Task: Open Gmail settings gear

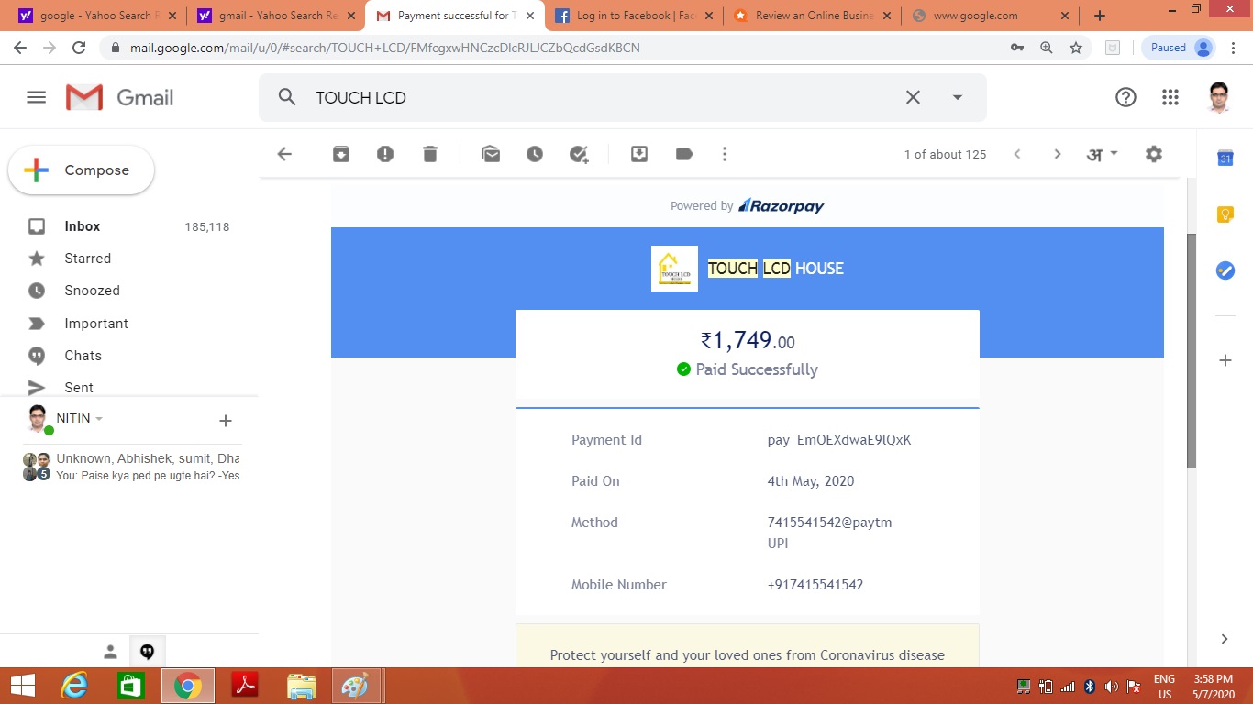Action: [x=1154, y=154]
